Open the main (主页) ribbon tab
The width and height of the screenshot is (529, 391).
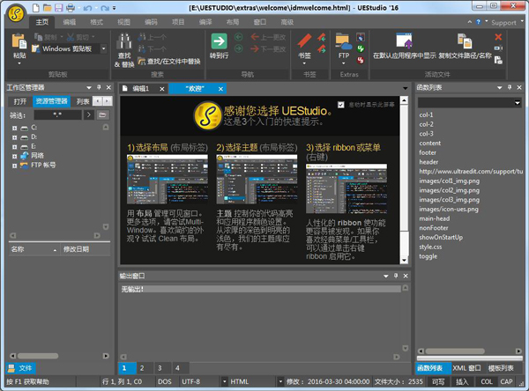[x=42, y=22]
